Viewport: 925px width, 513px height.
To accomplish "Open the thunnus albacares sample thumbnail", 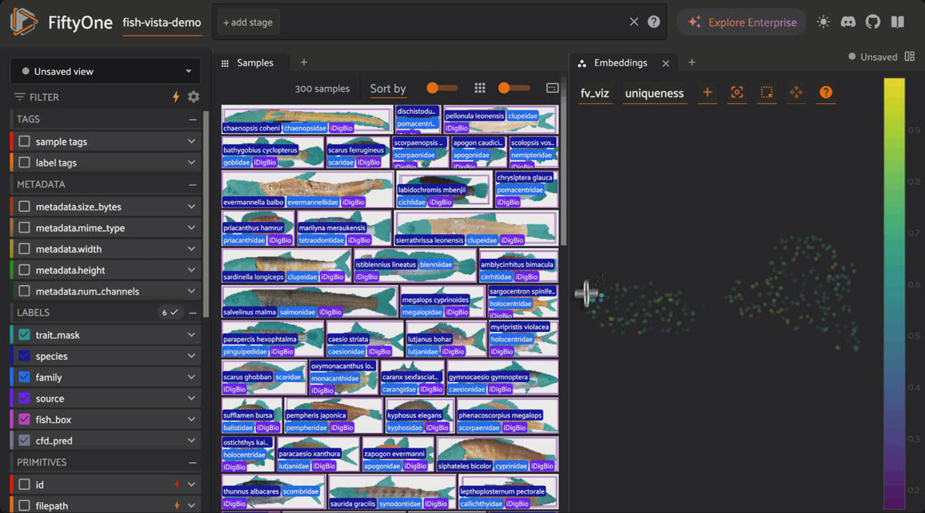I will (273, 491).
